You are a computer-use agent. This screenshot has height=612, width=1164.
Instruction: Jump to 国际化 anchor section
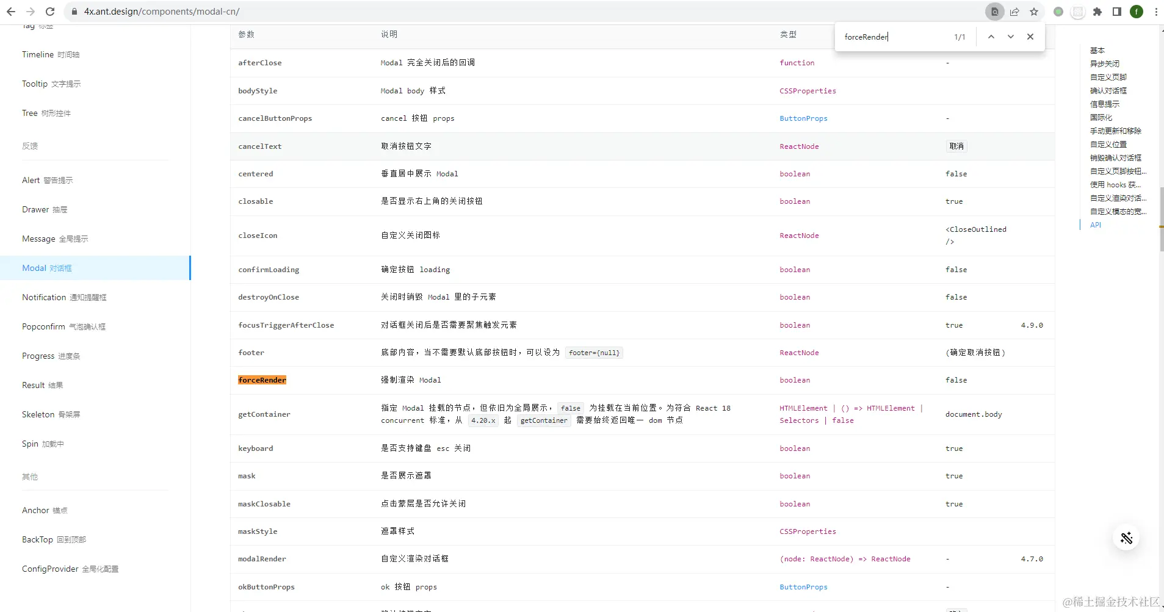pyautogui.click(x=1101, y=117)
